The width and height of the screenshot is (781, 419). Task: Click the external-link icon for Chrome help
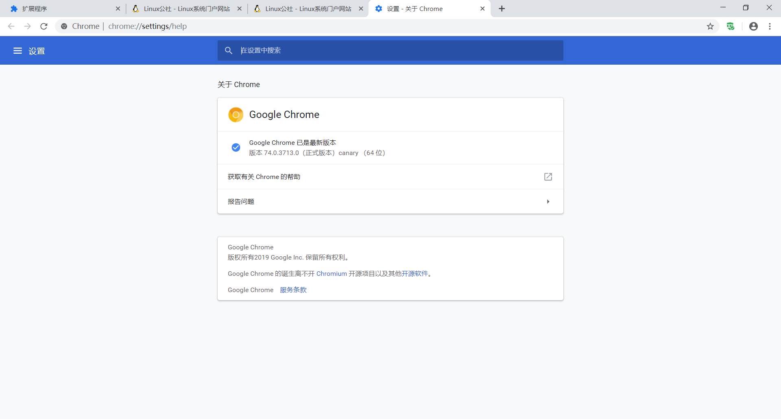tap(548, 177)
